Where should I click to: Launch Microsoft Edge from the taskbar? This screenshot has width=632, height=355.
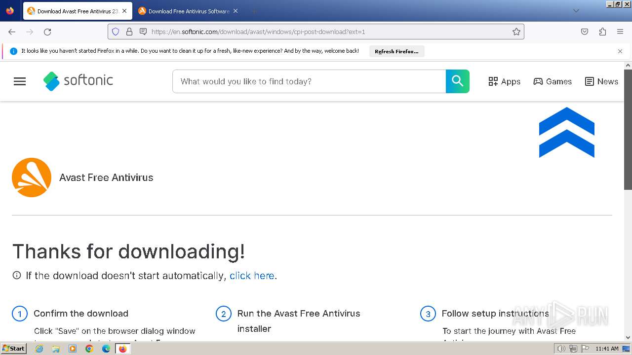coord(106,349)
